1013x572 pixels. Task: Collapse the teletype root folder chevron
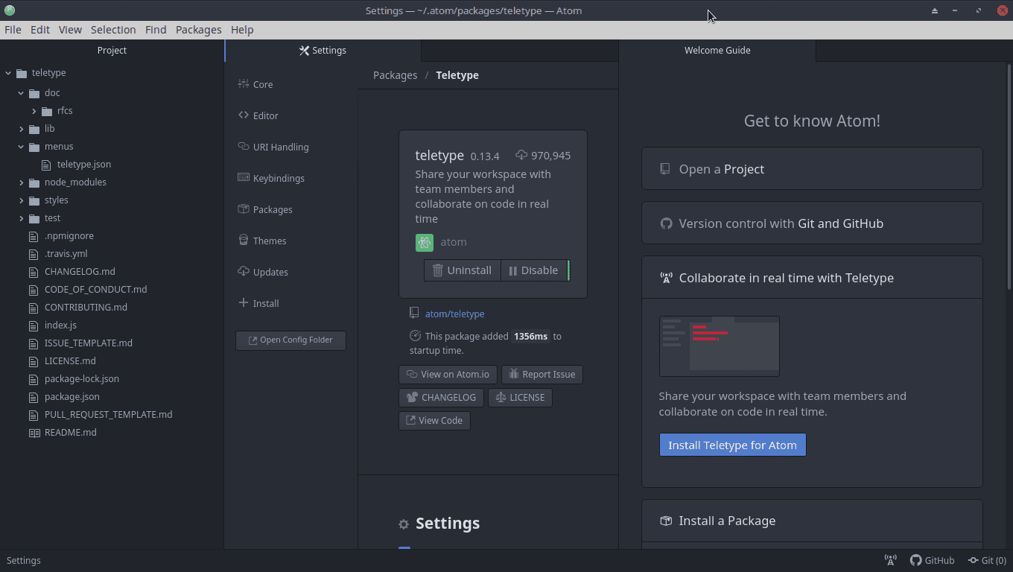pyautogui.click(x=8, y=73)
